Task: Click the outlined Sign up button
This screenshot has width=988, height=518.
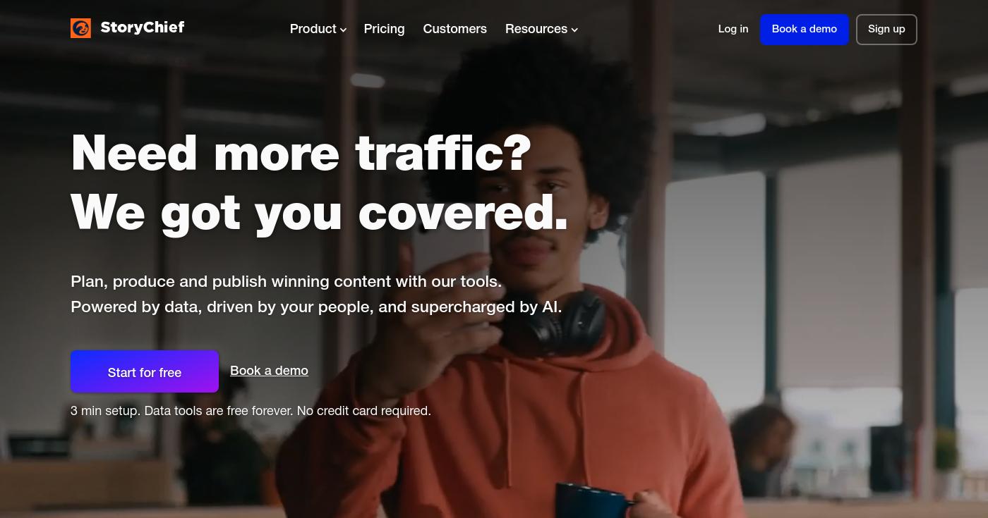Action: tap(886, 30)
